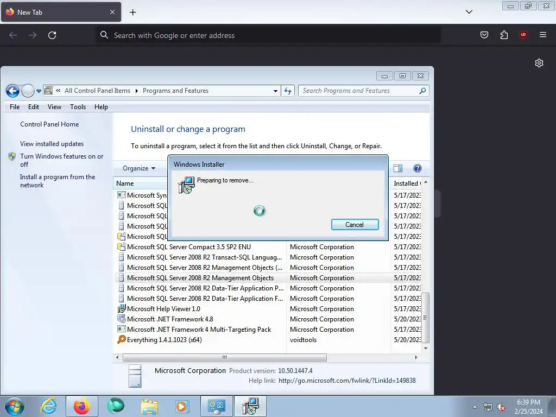Open the Help menu

coord(101,107)
